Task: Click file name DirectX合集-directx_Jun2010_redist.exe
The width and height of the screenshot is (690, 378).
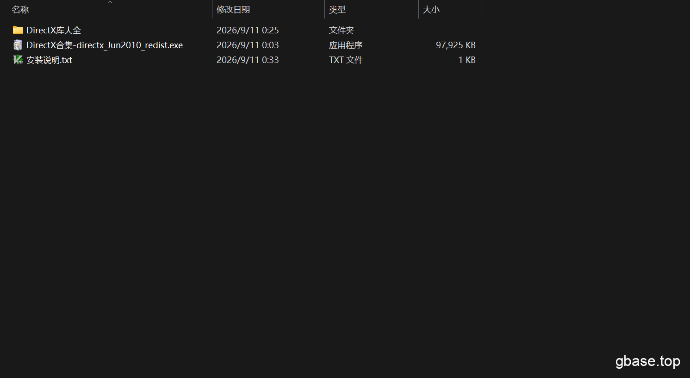Action: click(x=105, y=45)
